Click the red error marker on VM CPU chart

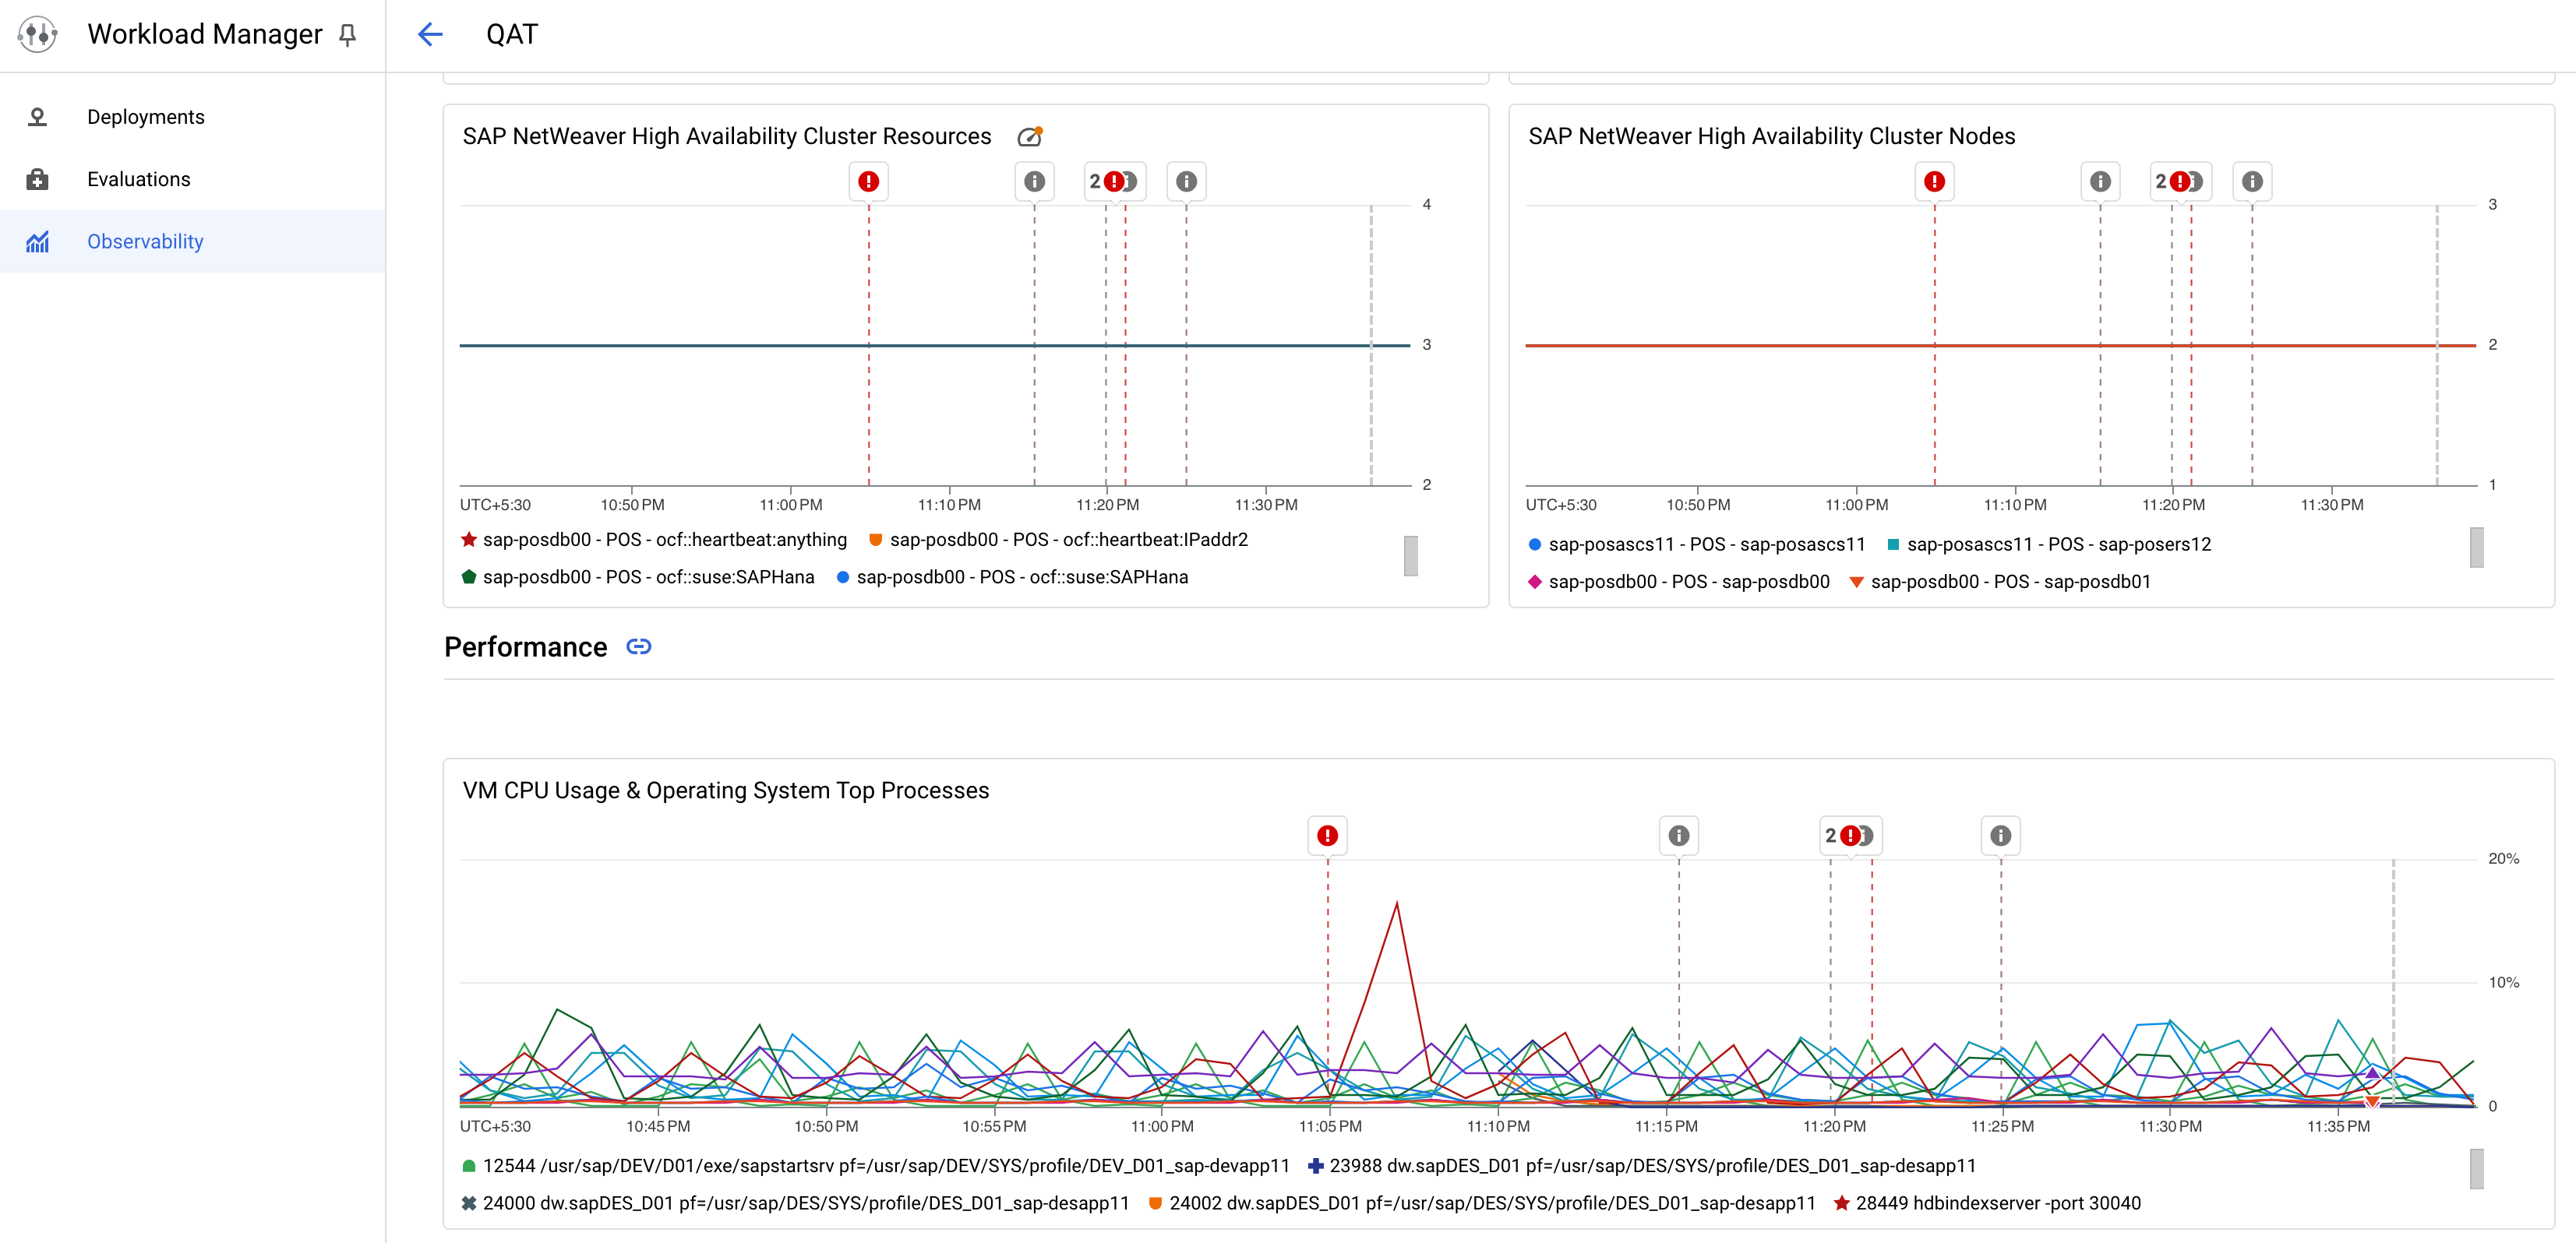pos(1327,836)
